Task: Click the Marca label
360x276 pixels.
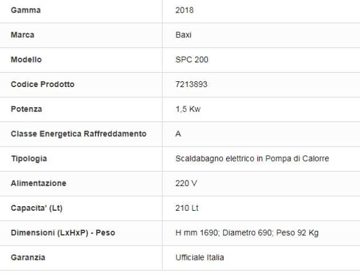Action: tap(23, 35)
